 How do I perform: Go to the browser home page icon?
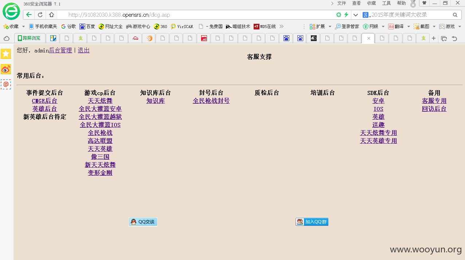51,15
